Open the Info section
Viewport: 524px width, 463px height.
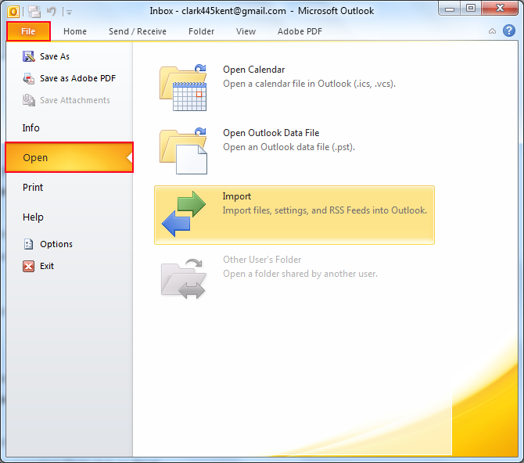coord(31,128)
